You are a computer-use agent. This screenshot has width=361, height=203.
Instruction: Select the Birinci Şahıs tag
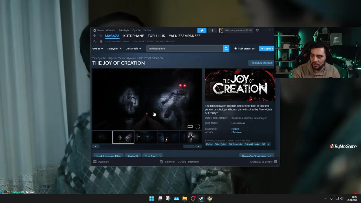[221, 144]
